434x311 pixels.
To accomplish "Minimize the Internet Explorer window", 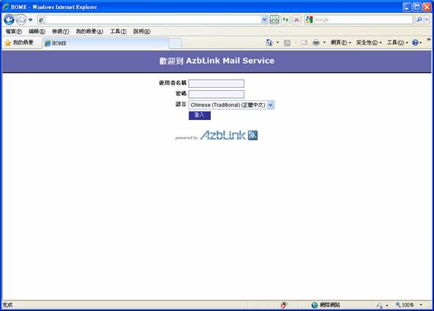I will (x=407, y=7).
